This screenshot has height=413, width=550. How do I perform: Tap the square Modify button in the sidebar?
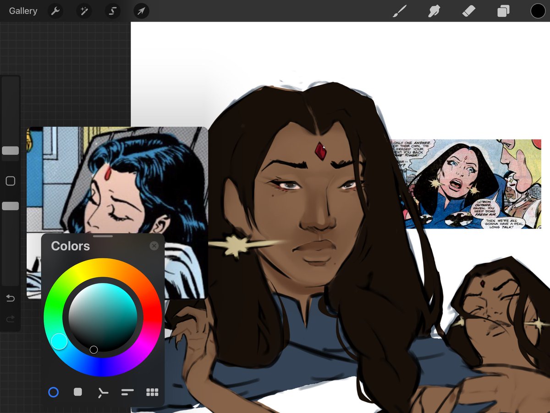point(11,181)
